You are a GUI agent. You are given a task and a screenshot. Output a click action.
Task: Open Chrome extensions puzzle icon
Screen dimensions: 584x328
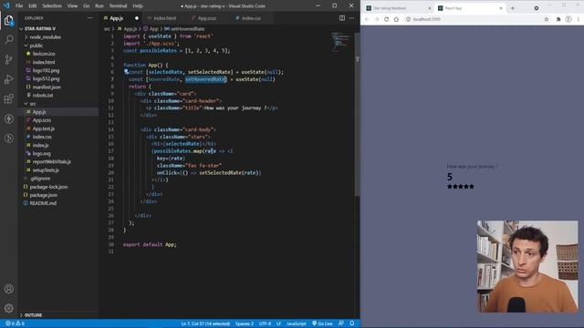click(x=558, y=19)
